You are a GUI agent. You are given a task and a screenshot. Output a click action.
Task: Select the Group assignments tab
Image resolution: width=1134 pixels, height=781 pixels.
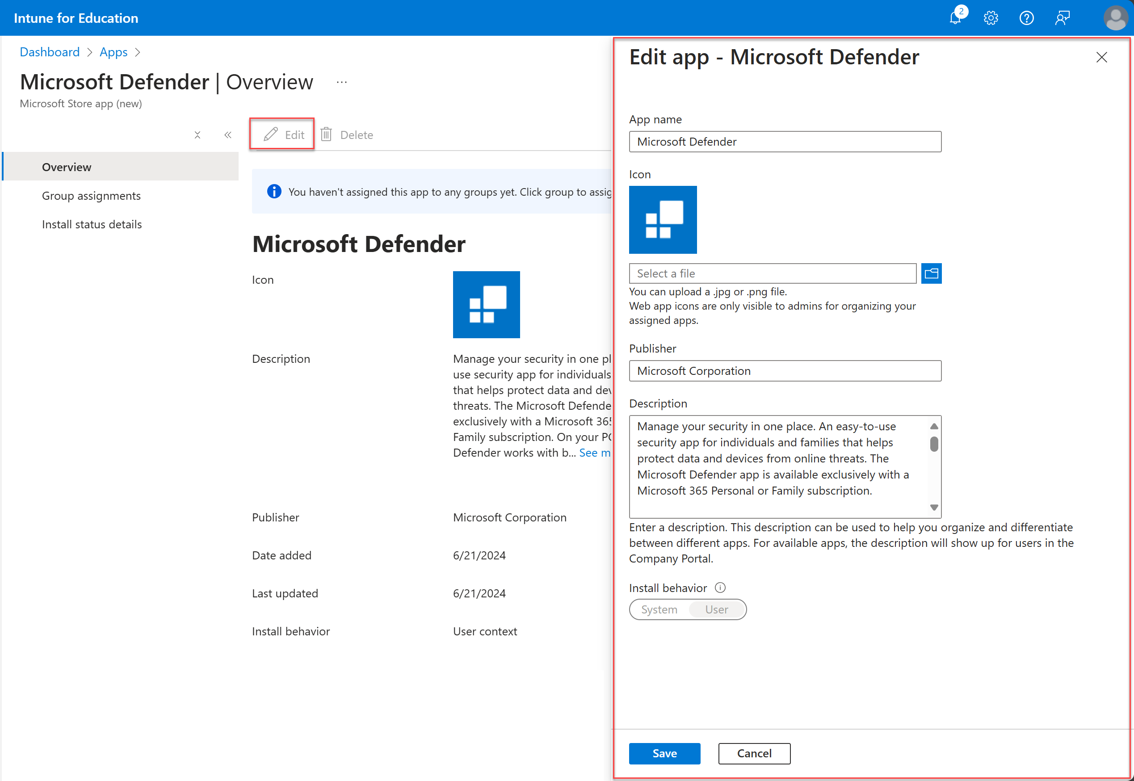(90, 195)
